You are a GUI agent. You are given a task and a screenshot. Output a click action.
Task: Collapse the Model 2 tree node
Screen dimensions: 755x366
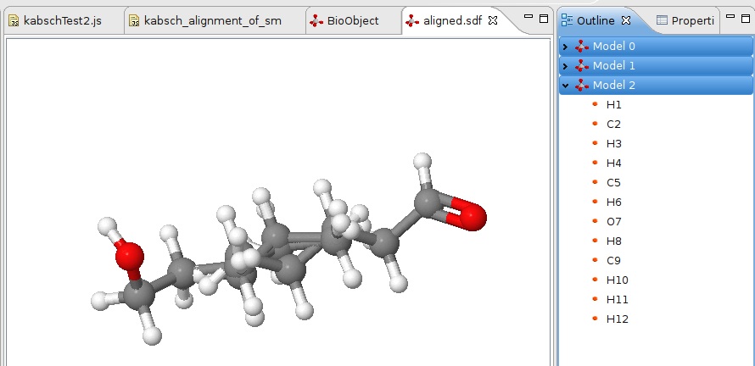566,85
